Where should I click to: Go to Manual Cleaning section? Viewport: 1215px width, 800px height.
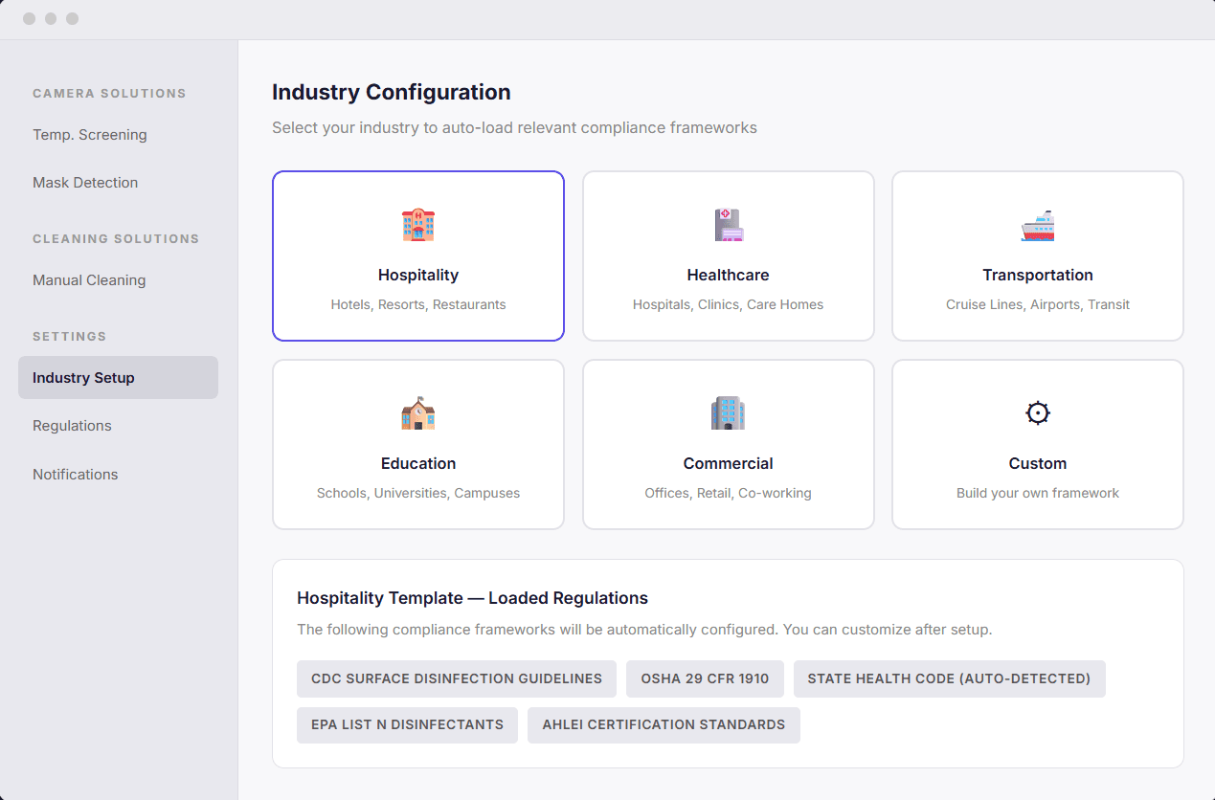point(89,280)
